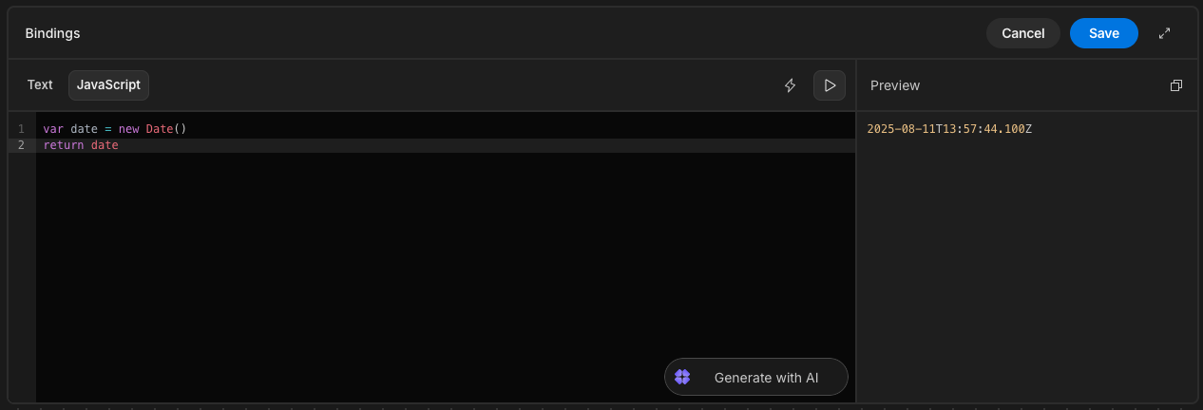Switch to the Text tab
The image size is (1203, 410).
[x=40, y=84]
